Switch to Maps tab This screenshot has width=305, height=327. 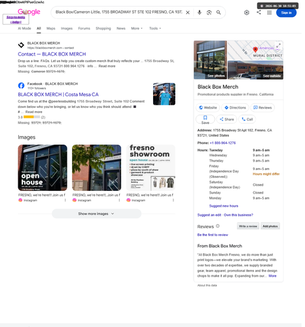pyautogui.click(x=51, y=28)
